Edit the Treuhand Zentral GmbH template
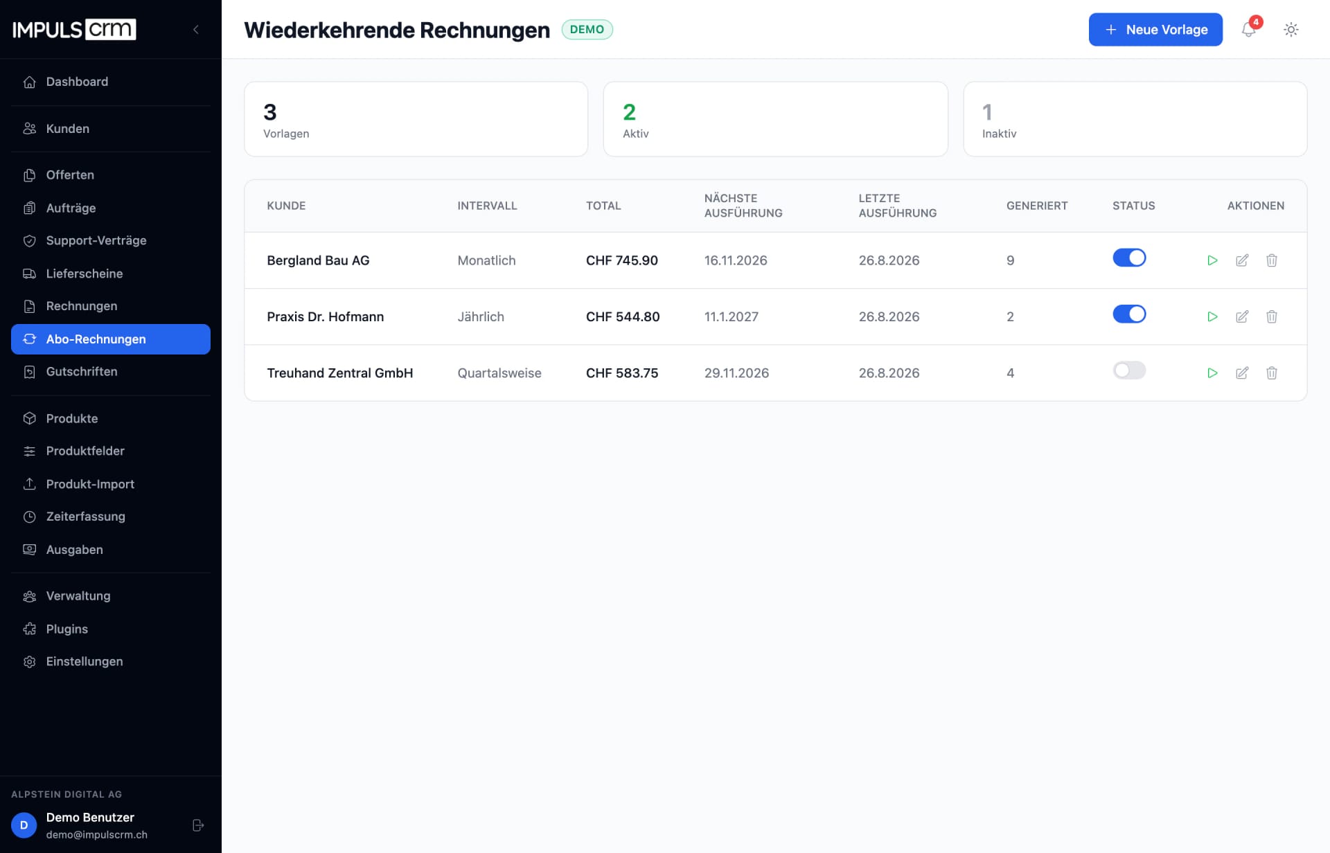1330x853 pixels. [x=1242, y=372]
